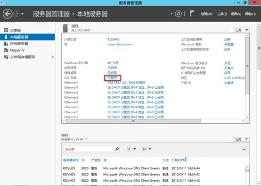Expand the events filter chevron
The width and height of the screenshot is (261, 186).
244,149
